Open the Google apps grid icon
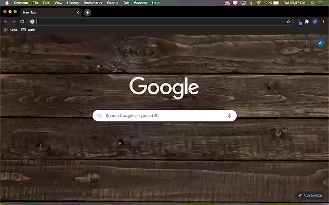329x205 pixels. pyautogui.click(x=308, y=43)
